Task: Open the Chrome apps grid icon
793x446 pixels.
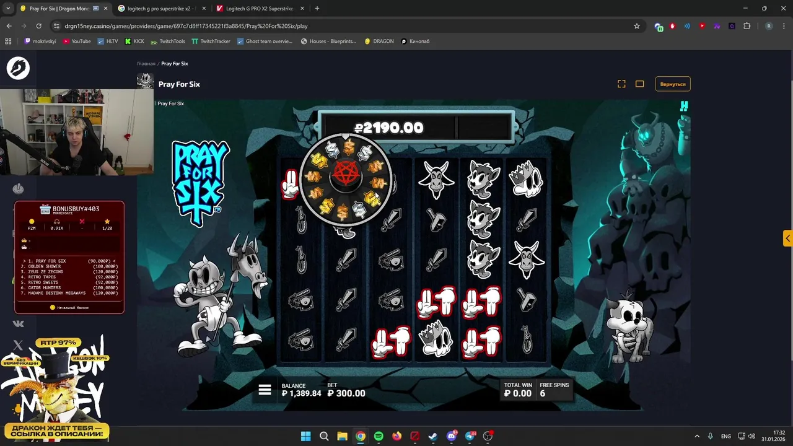Action: click(x=8, y=42)
